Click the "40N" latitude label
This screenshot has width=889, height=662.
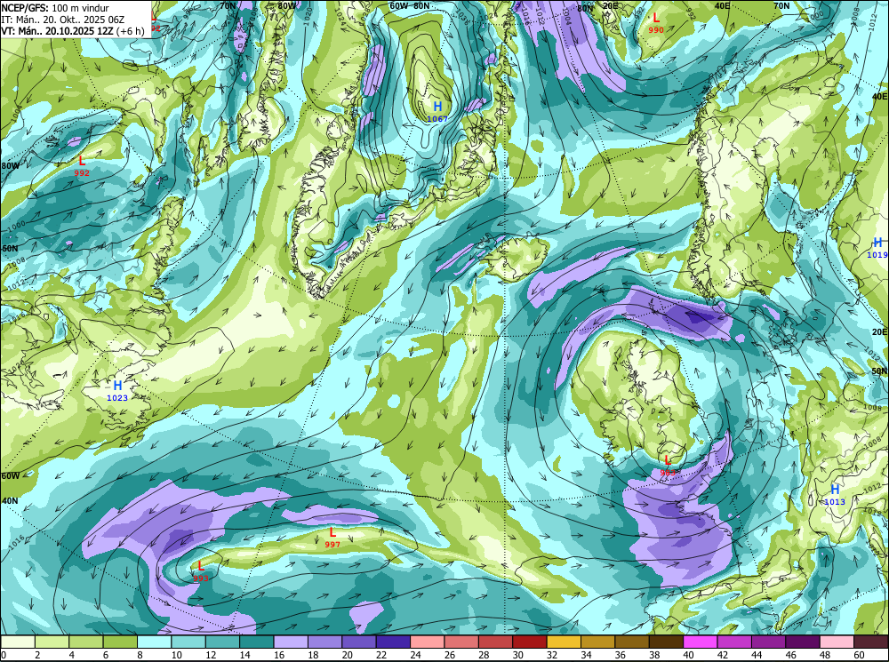tap(10, 501)
